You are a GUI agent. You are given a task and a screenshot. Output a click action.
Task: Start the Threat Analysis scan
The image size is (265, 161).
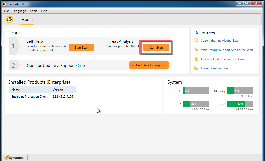pyautogui.click(x=156, y=47)
